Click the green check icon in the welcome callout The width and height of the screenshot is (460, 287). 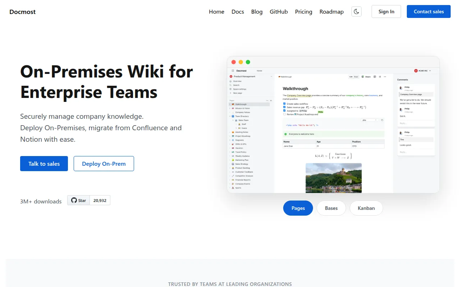tap(285, 134)
